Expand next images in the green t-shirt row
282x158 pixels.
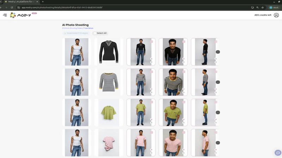(218, 112)
